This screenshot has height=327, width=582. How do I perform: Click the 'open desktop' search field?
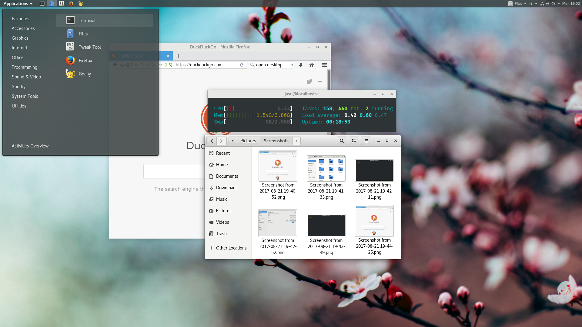point(272,65)
